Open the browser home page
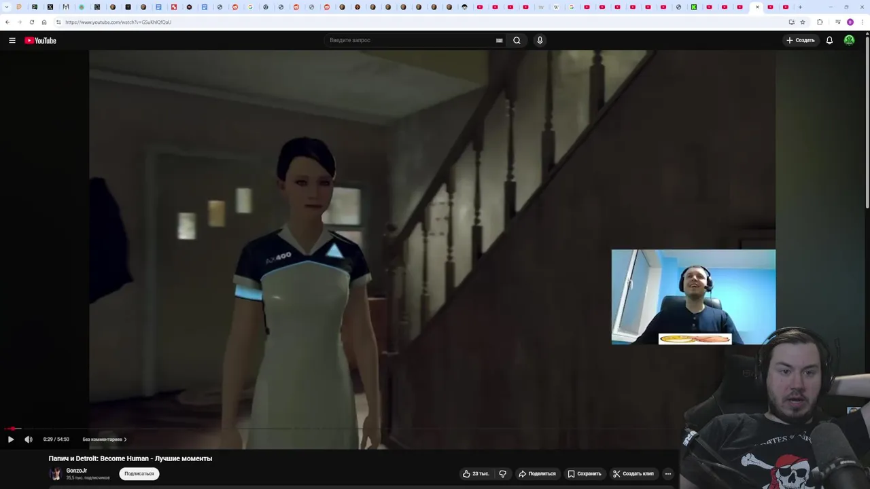Viewport: 870px width, 489px height. pyautogui.click(x=44, y=22)
